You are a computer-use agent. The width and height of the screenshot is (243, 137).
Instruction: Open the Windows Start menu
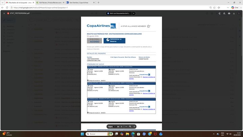[x=82, y=134]
